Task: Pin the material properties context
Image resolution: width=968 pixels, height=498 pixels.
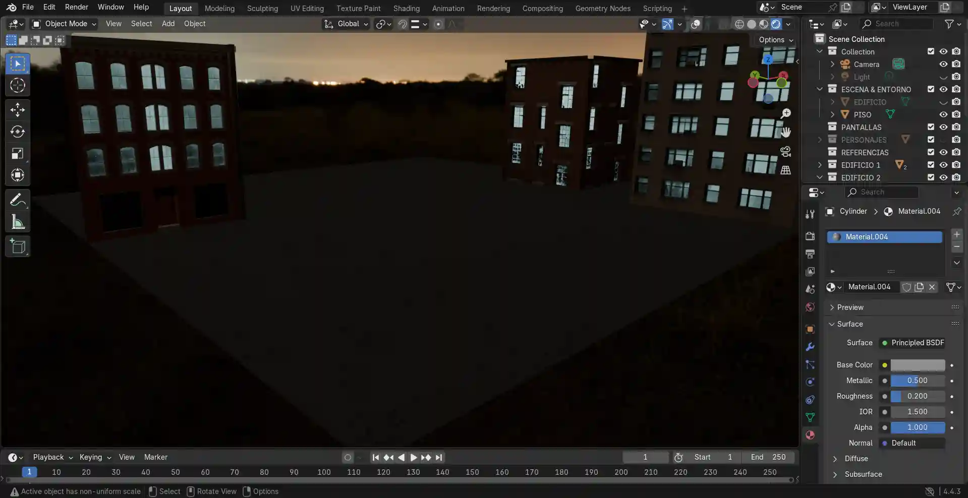Action: pos(956,211)
